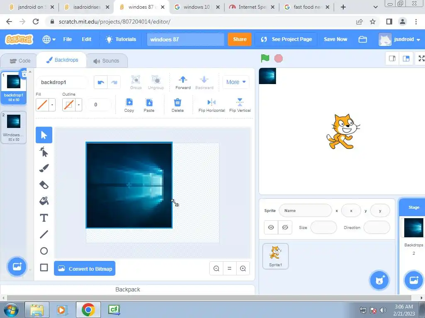Screen dimensions: 425x318
Task: Select the Fill bucket tool
Action: coord(44,201)
